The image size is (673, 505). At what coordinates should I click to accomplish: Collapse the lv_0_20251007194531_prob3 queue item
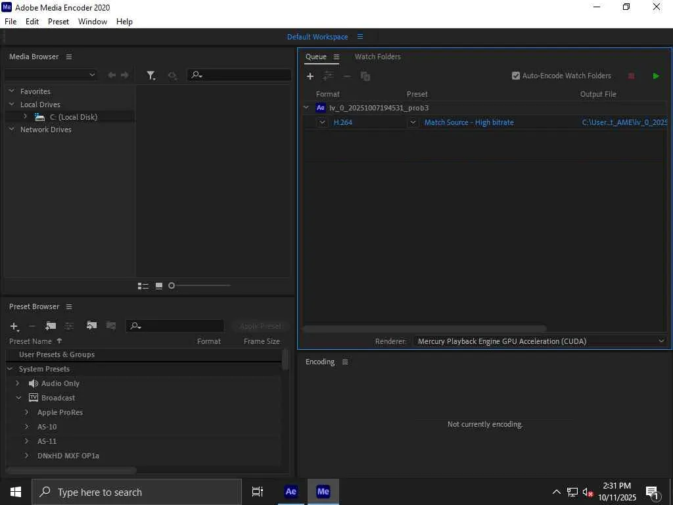point(306,107)
